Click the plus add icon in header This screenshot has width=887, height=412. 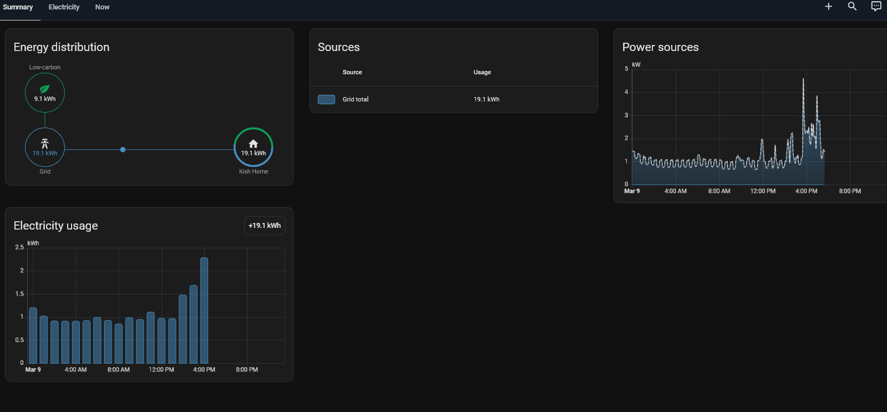(828, 7)
